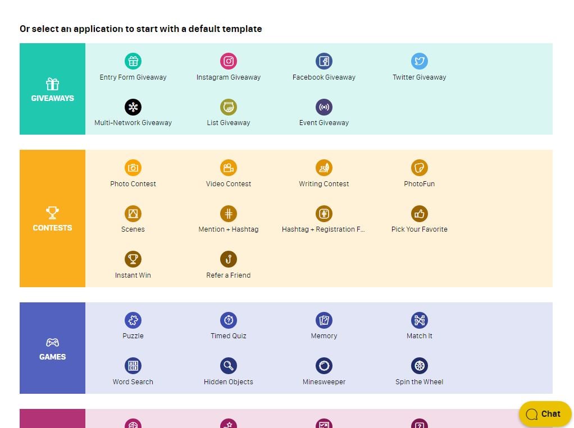Open the Pick Your Favorite thumbs-up icon
The height and width of the screenshot is (428, 574).
pyautogui.click(x=420, y=214)
